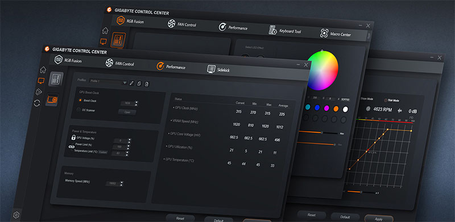
Task: Click the RGB Fusion hexagon icon in front window
Action: coord(59,60)
